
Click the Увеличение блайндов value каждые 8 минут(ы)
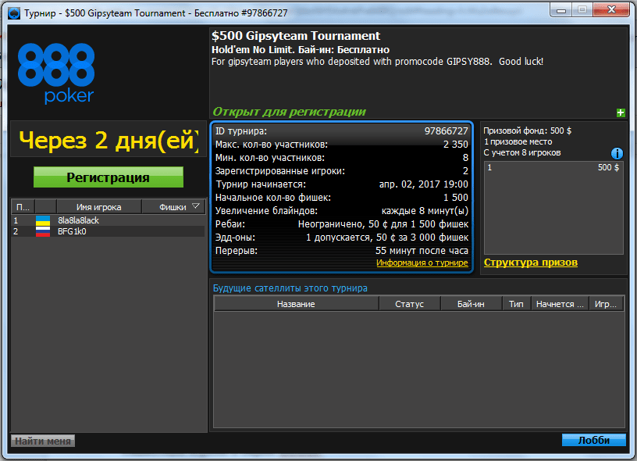tap(425, 211)
